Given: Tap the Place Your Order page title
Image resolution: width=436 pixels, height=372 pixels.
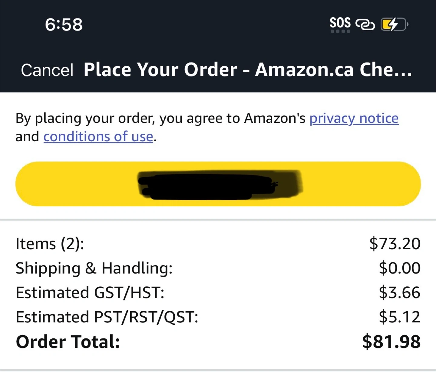Looking at the screenshot, I should (248, 70).
